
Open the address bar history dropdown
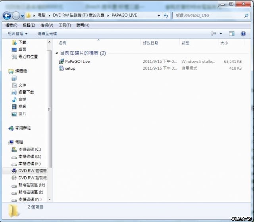159,16
